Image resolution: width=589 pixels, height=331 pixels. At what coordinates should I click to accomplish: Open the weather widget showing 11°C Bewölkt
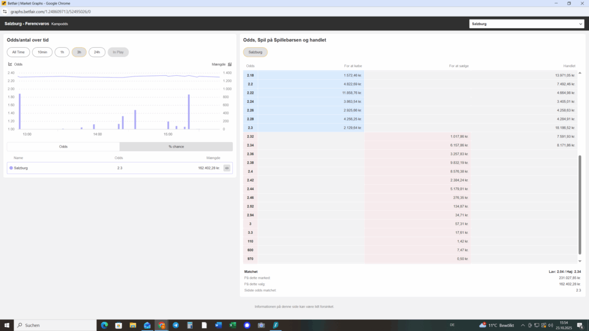coord(498,325)
